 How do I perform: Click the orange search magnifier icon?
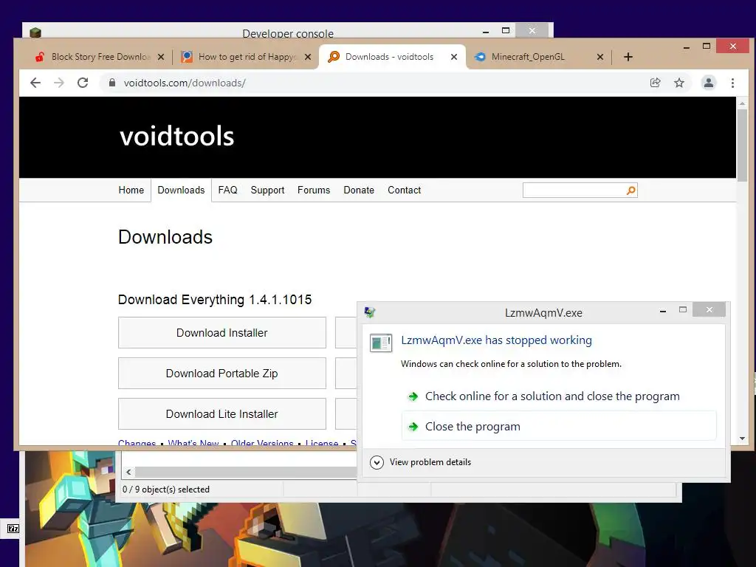pyautogui.click(x=630, y=190)
